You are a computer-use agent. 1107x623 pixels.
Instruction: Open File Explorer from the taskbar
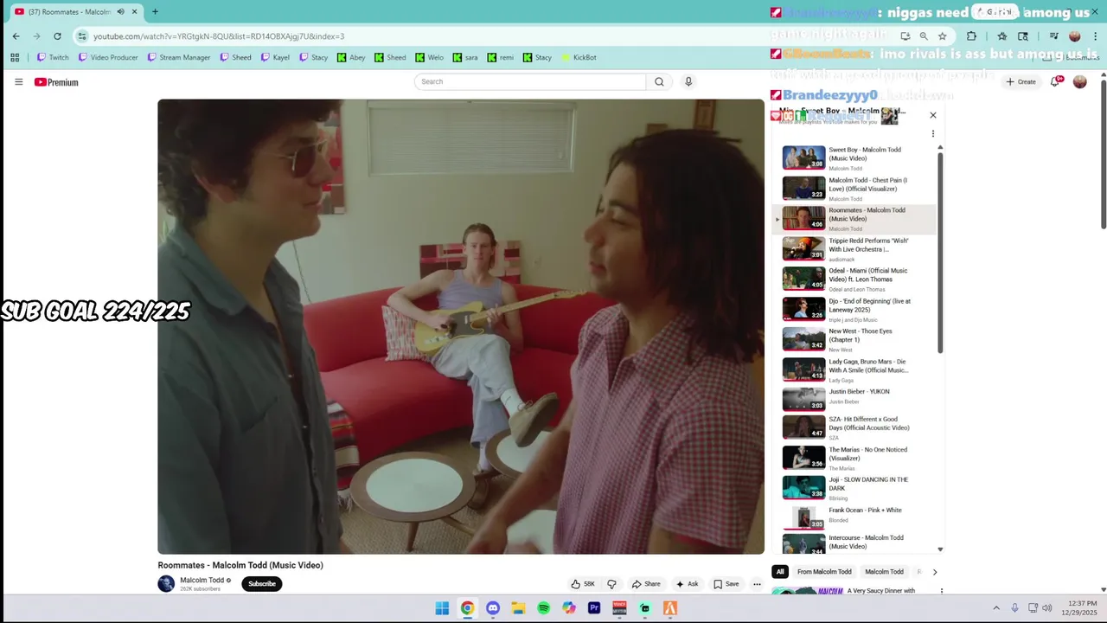click(518, 608)
